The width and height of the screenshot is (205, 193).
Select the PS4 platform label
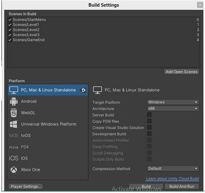click(25, 147)
